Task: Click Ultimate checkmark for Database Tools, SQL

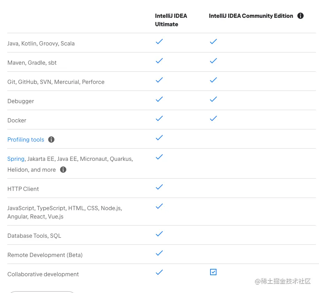Action: click(x=159, y=234)
